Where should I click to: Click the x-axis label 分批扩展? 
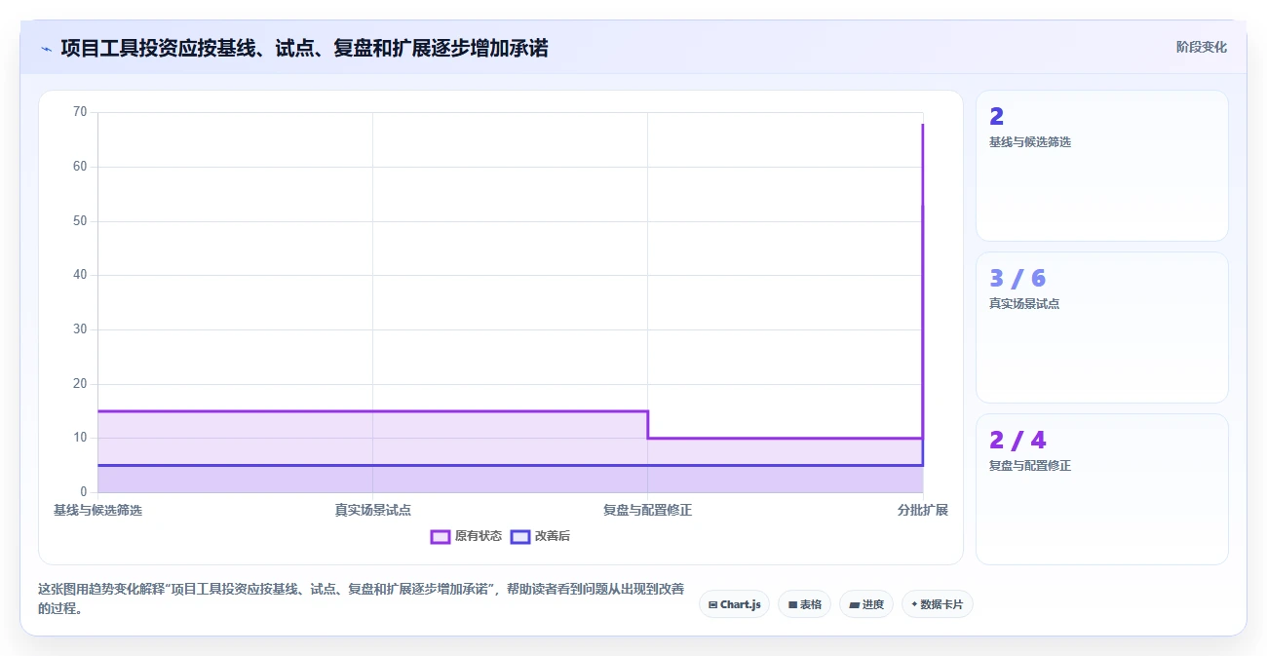(x=922, y=510)
